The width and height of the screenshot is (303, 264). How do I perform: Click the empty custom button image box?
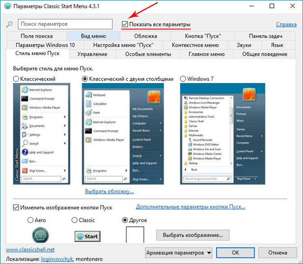[x=135, y=235]
